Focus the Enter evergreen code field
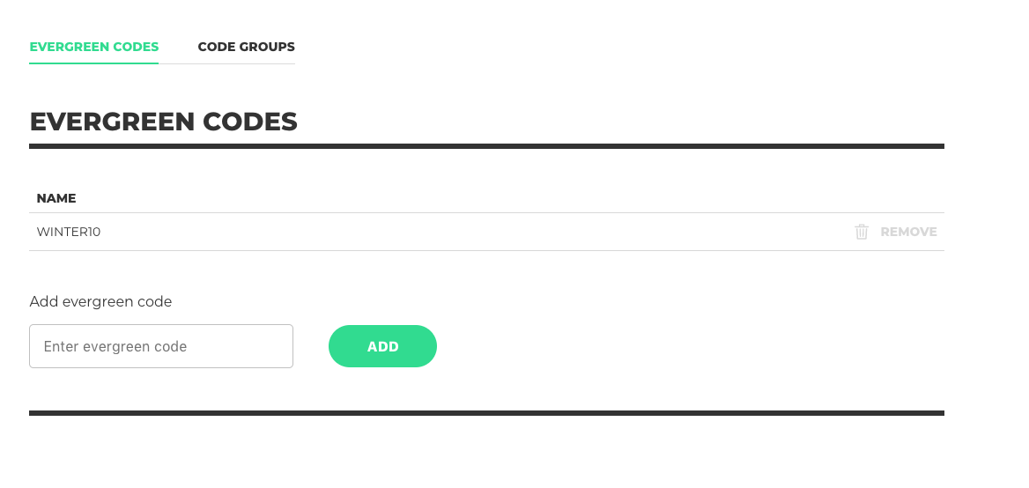 (x=160, y=346)
